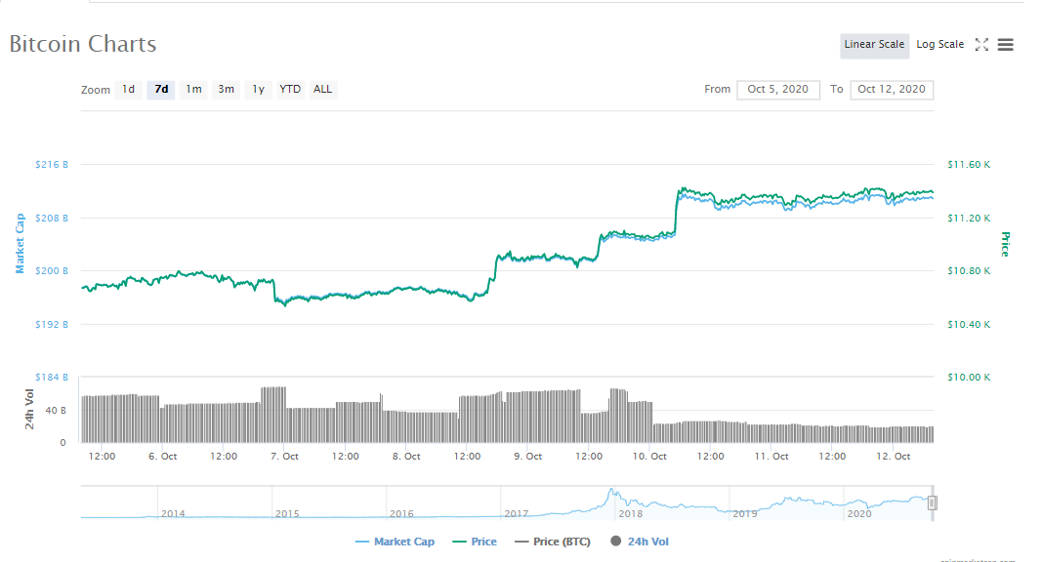Hide the Price series in legend
This screenshot has height=562, width=1042.
pyautogui.click(x=475, y=542)
